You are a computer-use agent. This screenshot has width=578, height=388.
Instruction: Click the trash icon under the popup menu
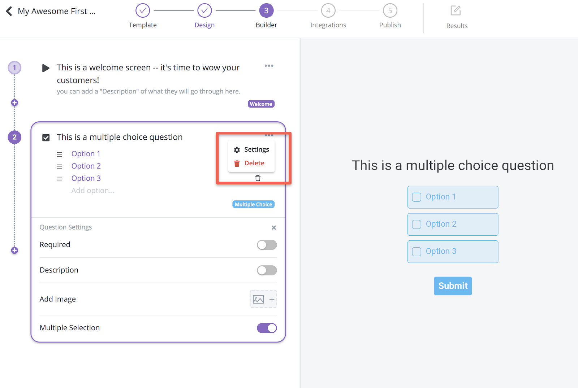pos(258,178)
